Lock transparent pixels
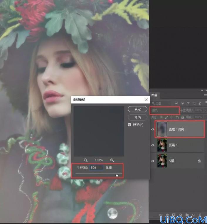The image size is (207, 224). pos(161,117)
